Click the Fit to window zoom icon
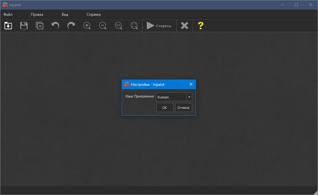 pyautogui.click(x=134, y=26)
